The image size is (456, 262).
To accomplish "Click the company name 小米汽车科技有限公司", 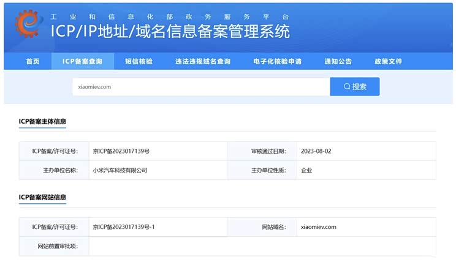I will pyautogui.click(x=120, y=170).
